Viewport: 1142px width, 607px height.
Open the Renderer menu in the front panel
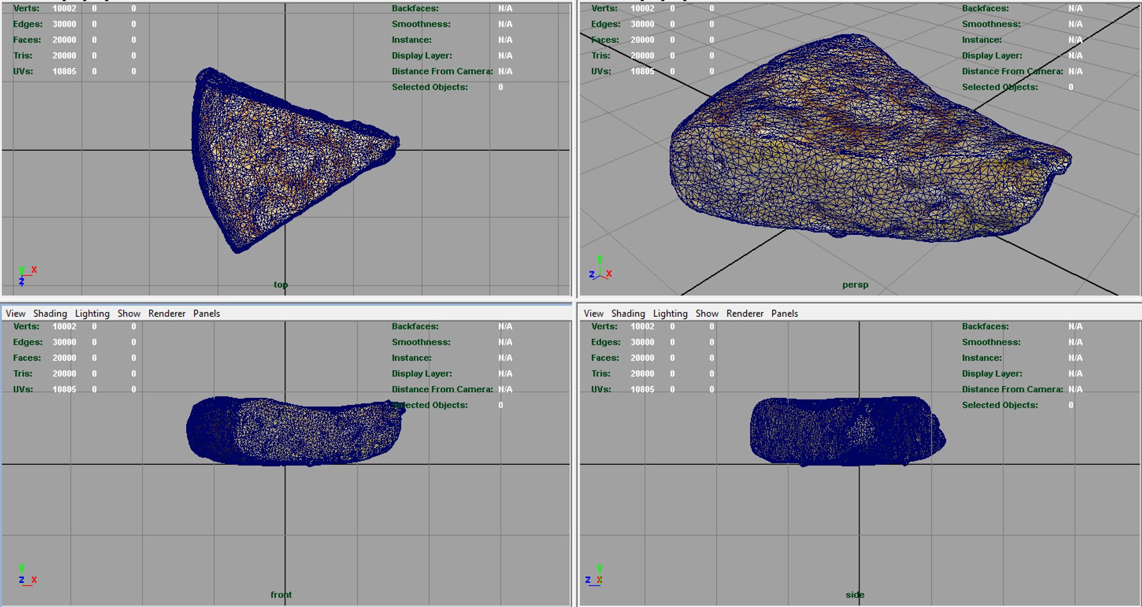click(167, 313)
